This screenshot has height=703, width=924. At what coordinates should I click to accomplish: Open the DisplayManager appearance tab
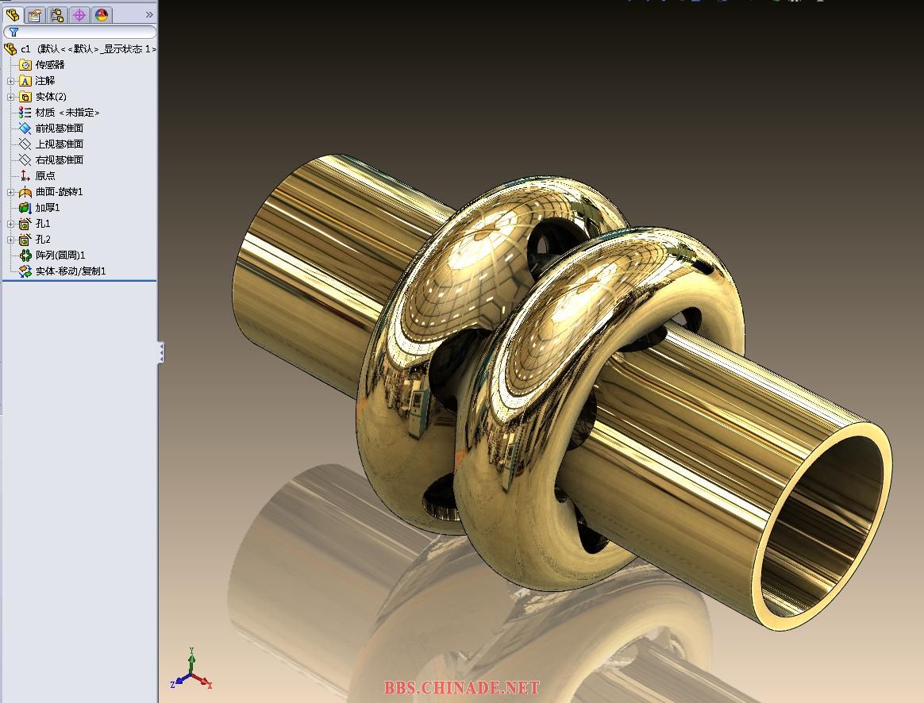pos(102,15)
